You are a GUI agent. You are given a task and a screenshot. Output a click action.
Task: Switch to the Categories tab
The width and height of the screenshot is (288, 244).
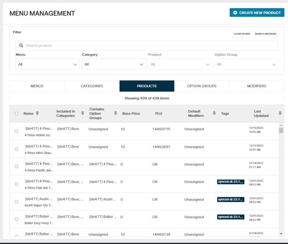pyautogui.click(x=92, y=86)
